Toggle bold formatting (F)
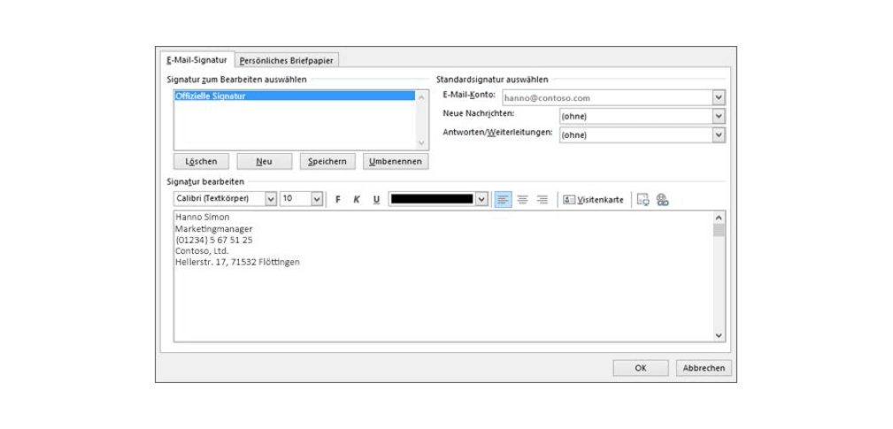Screen dimensions: 893x429 click(338, 200)
